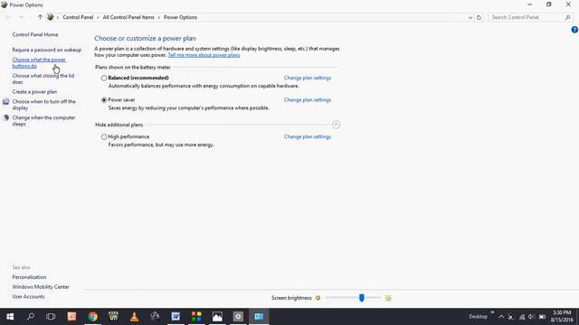The height and width of the screenshot is (325, 579).
Task: Open Choose what closing the lid does
Action: (43, 79)
